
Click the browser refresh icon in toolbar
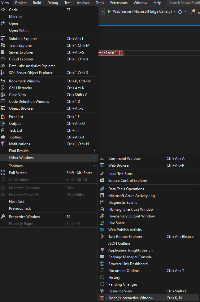tap(180, 11)
